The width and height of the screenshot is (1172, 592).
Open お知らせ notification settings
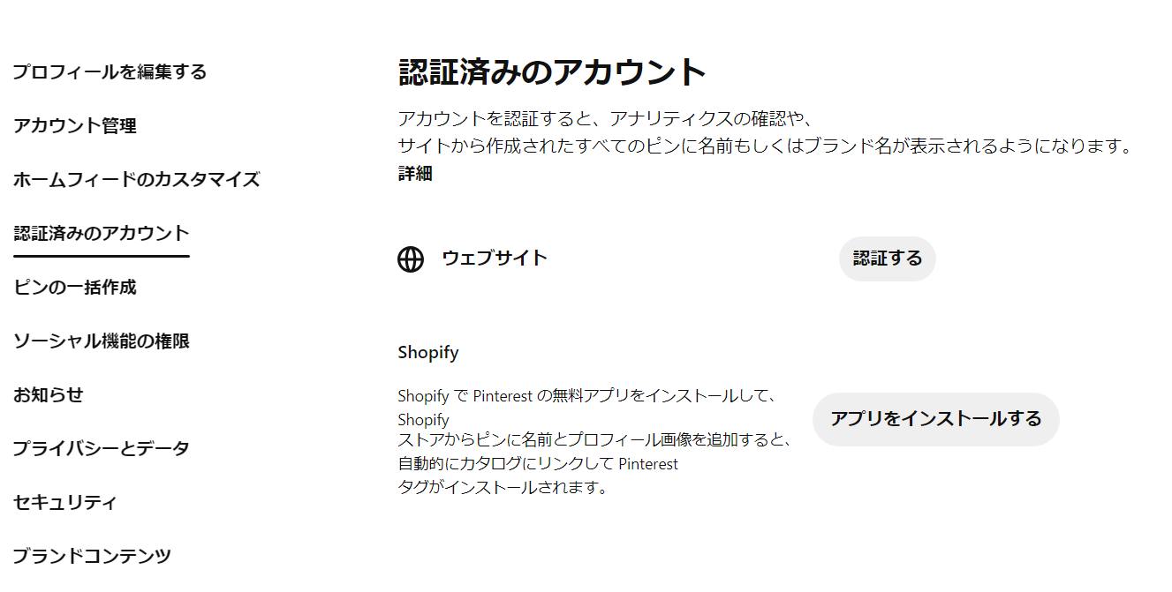[49, 394]
